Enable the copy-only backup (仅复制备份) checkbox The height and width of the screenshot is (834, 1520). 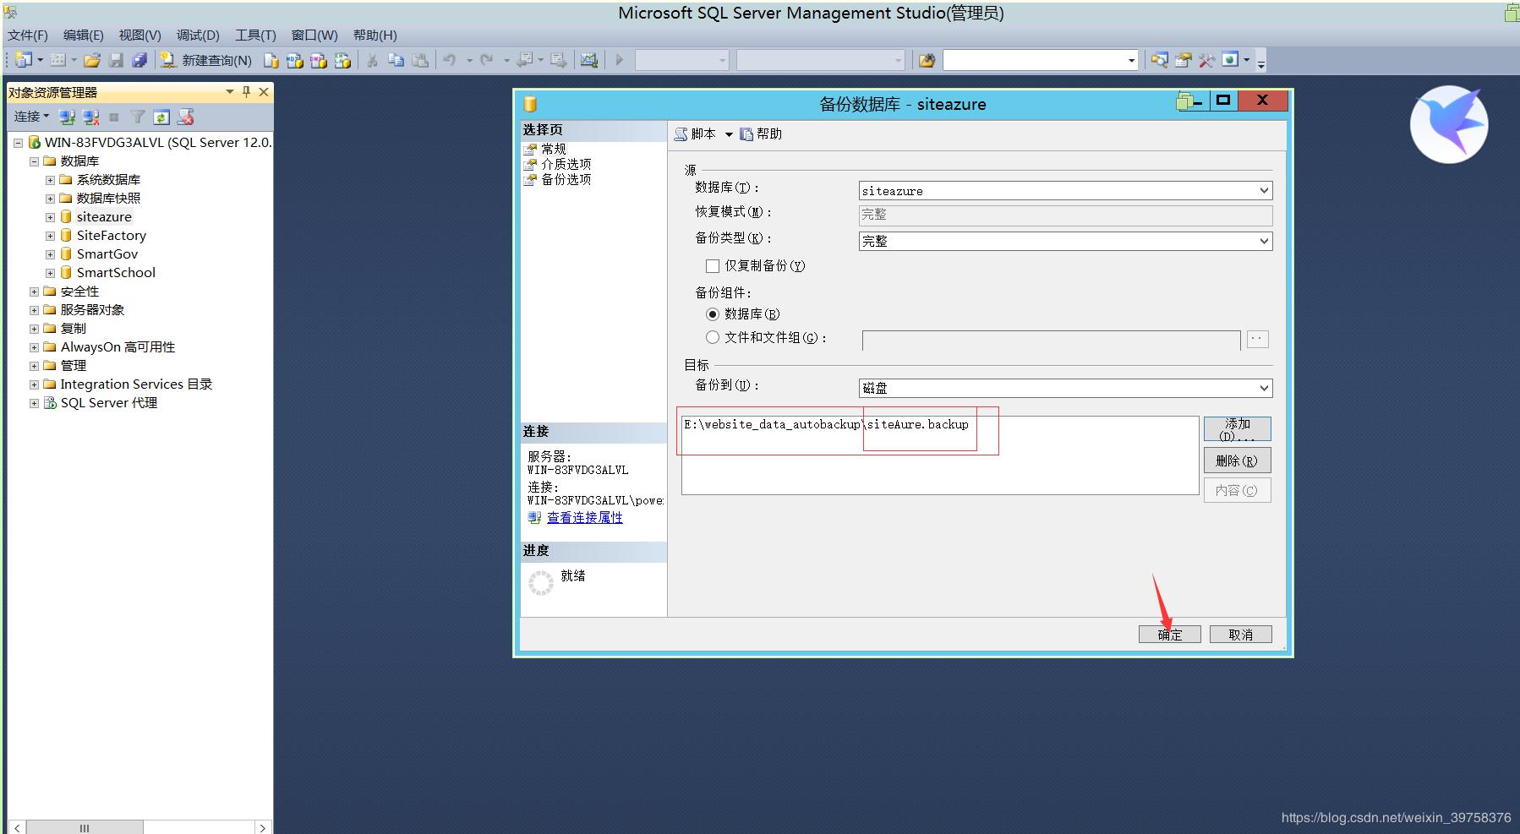point(713,266)
